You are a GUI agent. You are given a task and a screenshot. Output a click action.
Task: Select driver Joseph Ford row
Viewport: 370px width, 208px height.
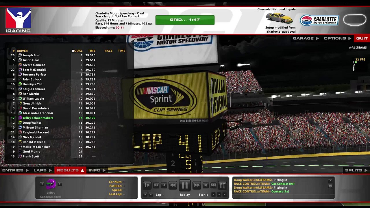[53, 55]
